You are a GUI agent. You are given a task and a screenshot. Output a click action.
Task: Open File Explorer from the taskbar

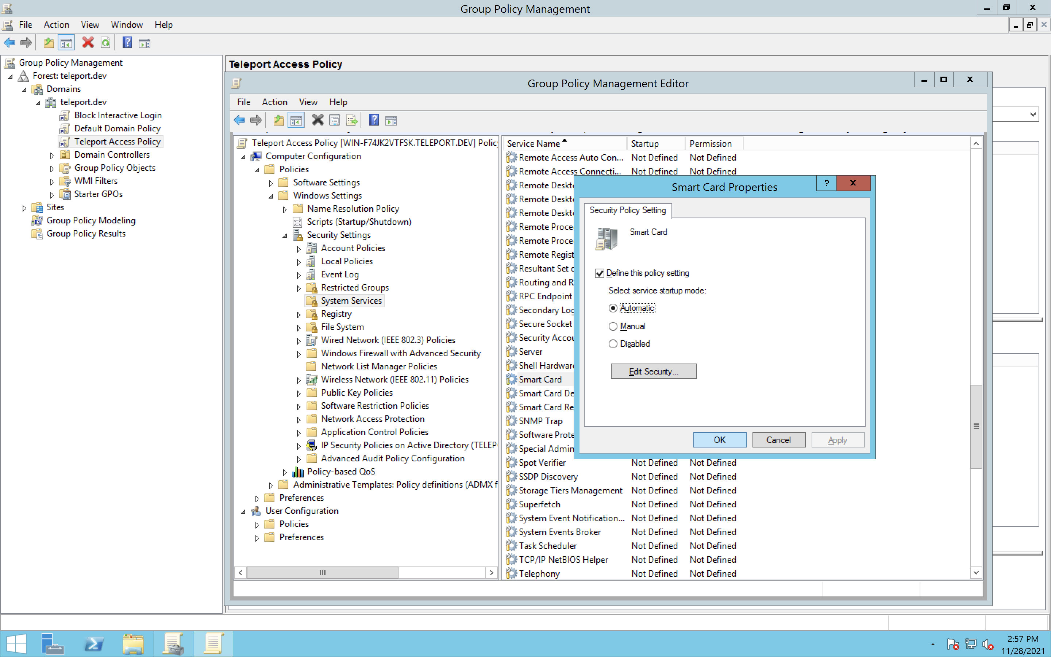[x=133, y=644]
